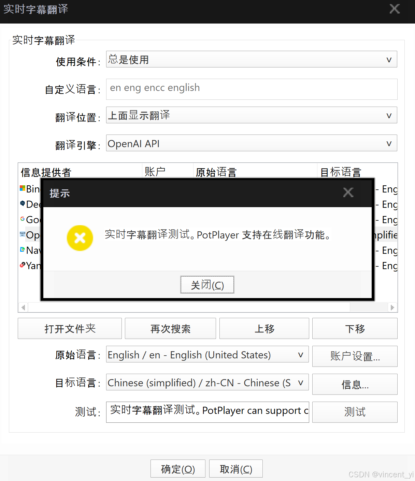Click the 自定义语言 input field

coord(252,89)
